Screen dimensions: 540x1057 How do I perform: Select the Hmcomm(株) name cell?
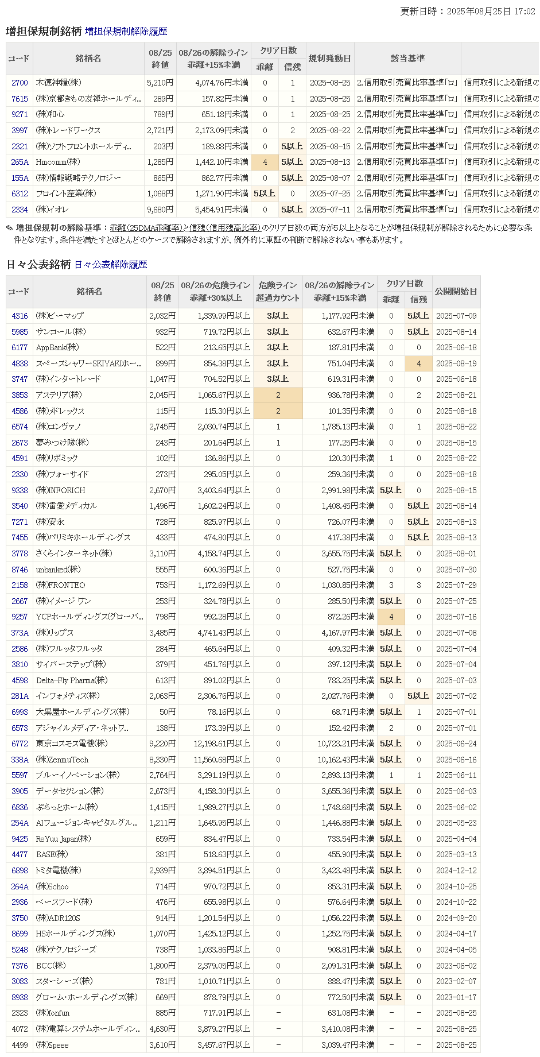click(88, 162)
